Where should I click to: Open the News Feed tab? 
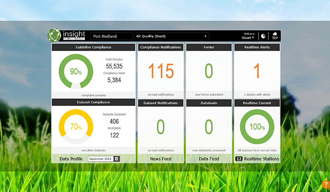pyautogui.click(x=161, y=159)
